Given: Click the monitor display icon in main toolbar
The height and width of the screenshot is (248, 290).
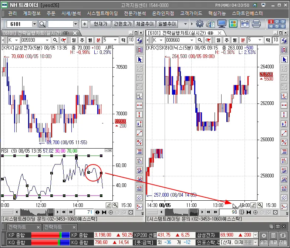Looking at the screenshot, I should [222, 24].
